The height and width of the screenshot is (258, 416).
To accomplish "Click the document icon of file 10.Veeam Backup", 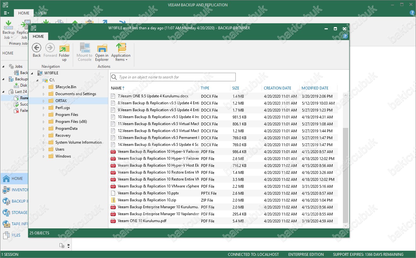I will pos(113,117).
